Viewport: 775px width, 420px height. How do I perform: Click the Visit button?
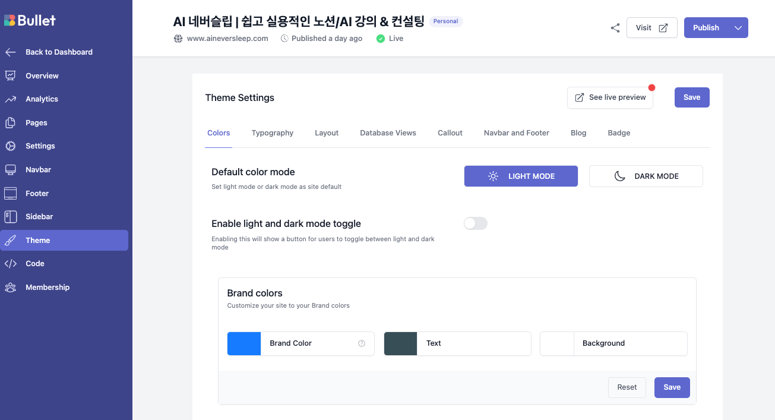(x=652, y=28)
